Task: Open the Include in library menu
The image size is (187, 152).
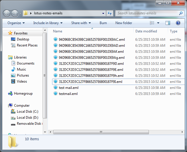Action: pyautogui.click(x=48, y=23)
